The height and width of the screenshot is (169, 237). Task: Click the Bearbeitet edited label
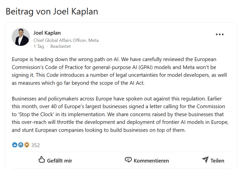point(61,46)
